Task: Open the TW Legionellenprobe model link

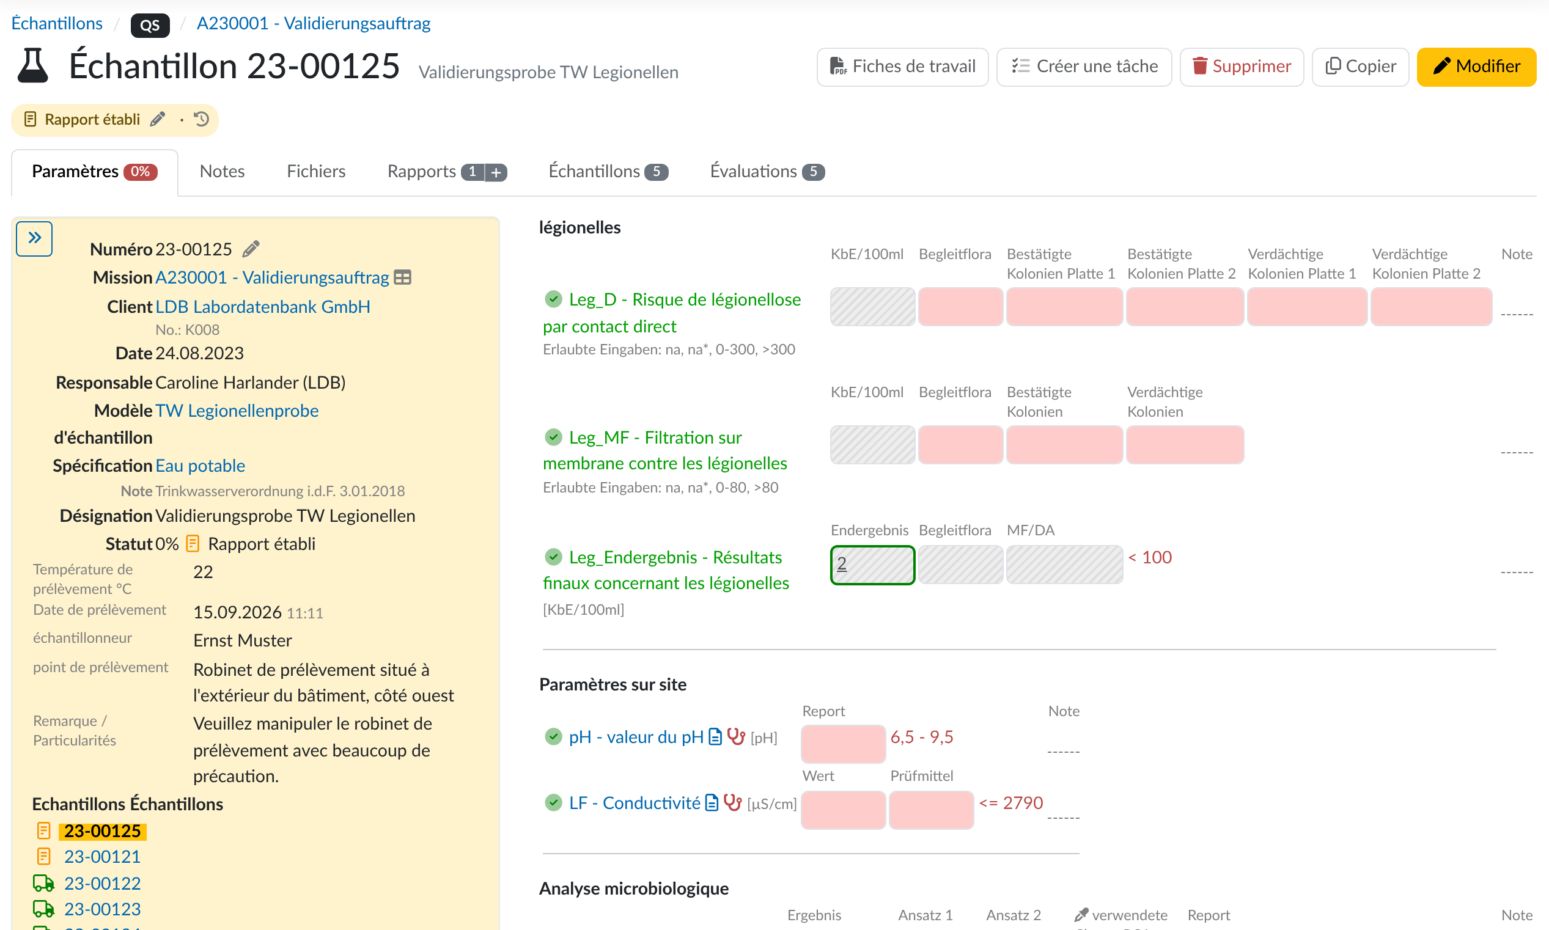Action: point(237,411)
